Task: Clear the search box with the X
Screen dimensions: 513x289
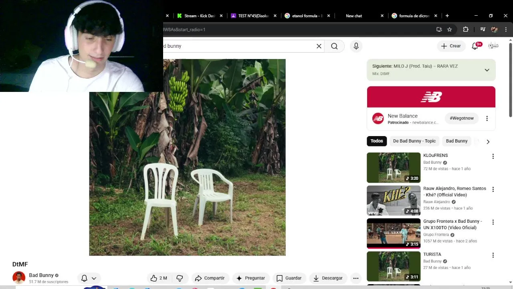Action: tap(319, 46)
